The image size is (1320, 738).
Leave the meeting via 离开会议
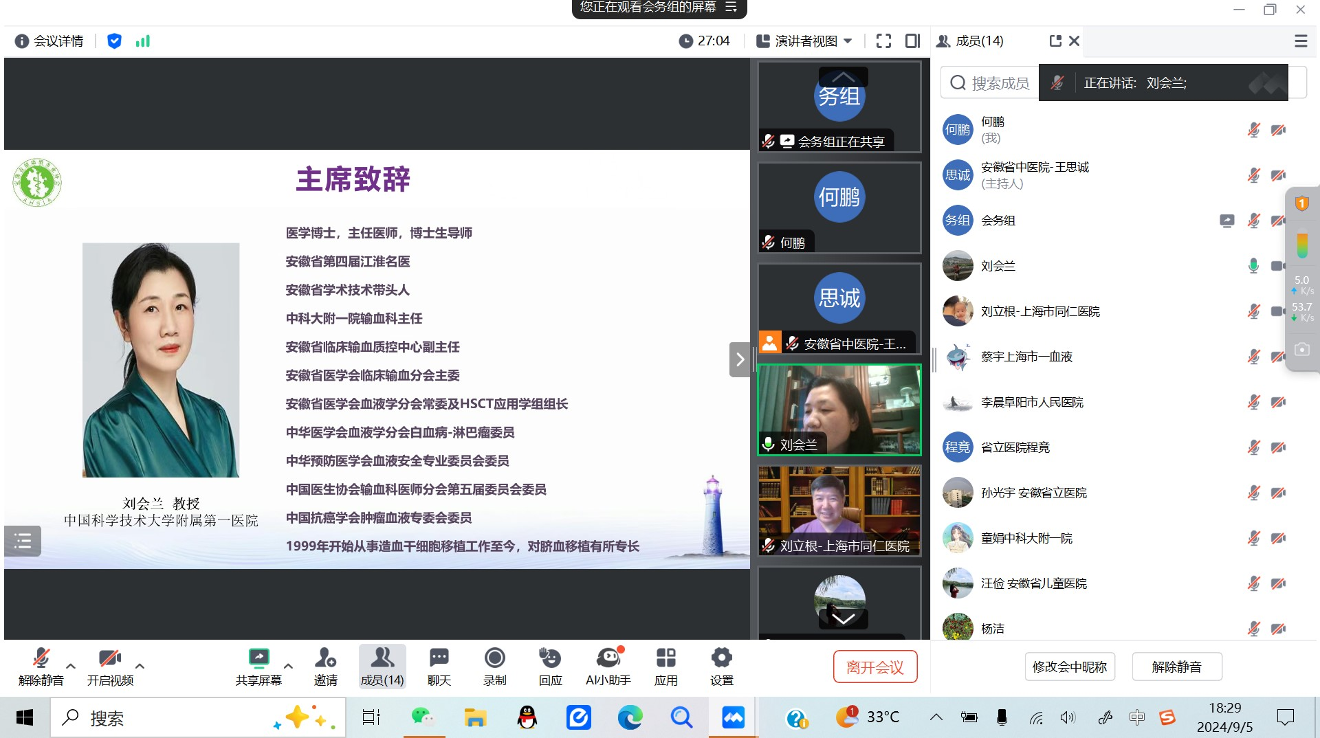874,666
